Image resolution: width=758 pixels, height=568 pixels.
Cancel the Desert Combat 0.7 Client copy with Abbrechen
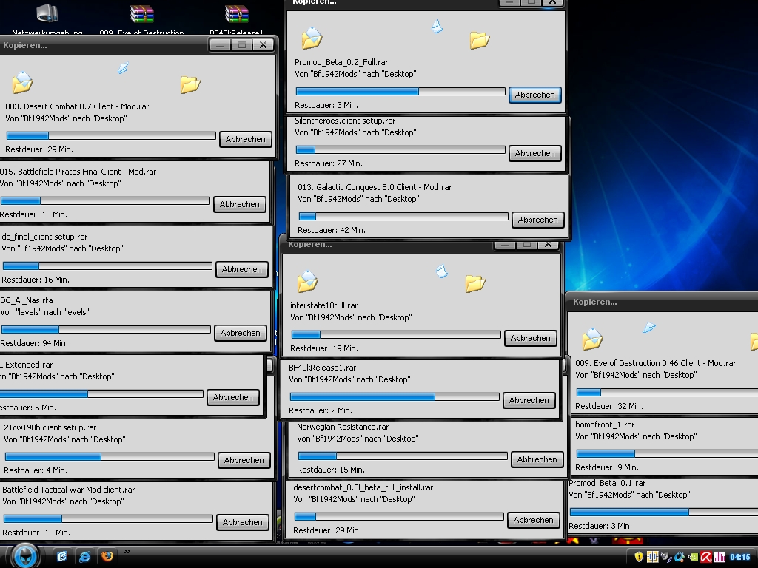pos(246,139)
